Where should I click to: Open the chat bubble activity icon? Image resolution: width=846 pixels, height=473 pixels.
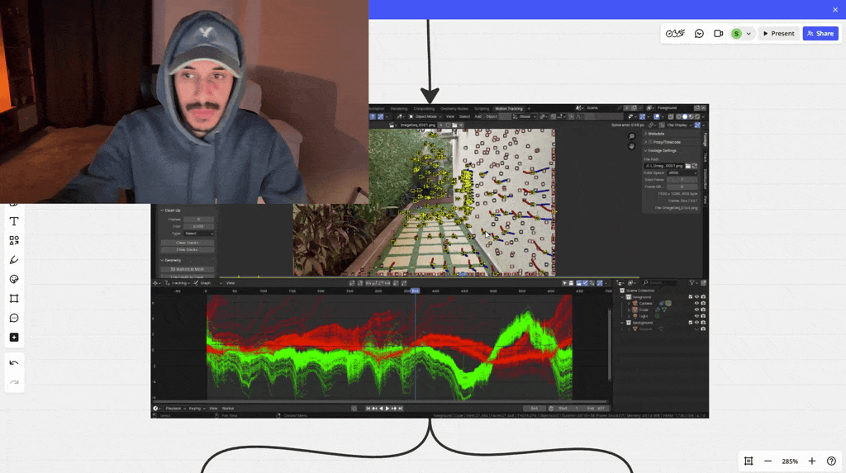coord(699,34)
